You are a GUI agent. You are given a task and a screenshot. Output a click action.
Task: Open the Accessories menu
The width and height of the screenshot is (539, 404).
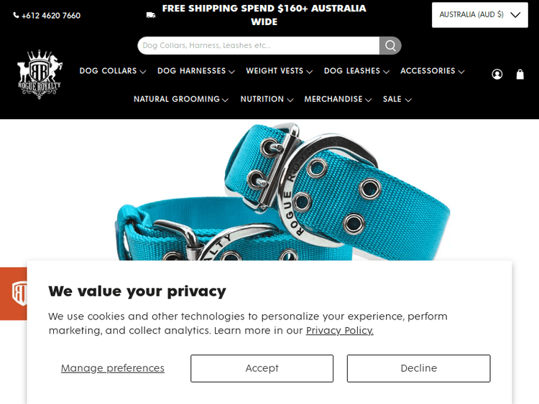click(433, 71)
